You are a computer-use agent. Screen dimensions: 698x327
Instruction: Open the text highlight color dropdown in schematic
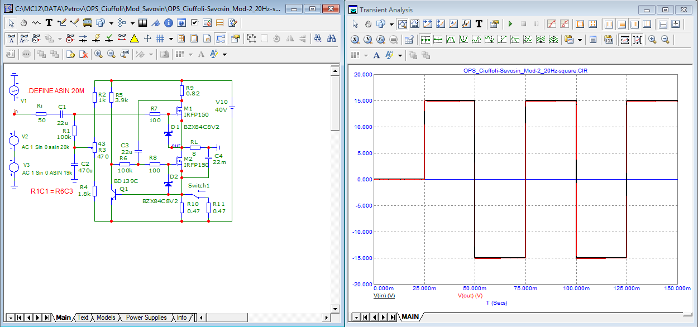coord(225,54)
